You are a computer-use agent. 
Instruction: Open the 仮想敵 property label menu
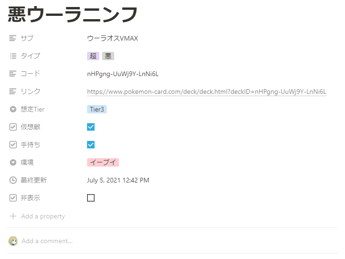[x=30, y=127]
